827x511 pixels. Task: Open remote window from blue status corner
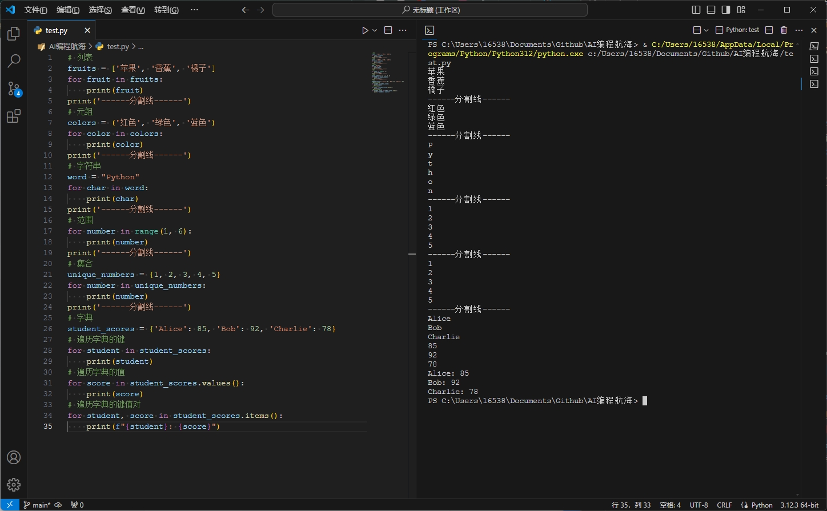click(x=10, y=505)
